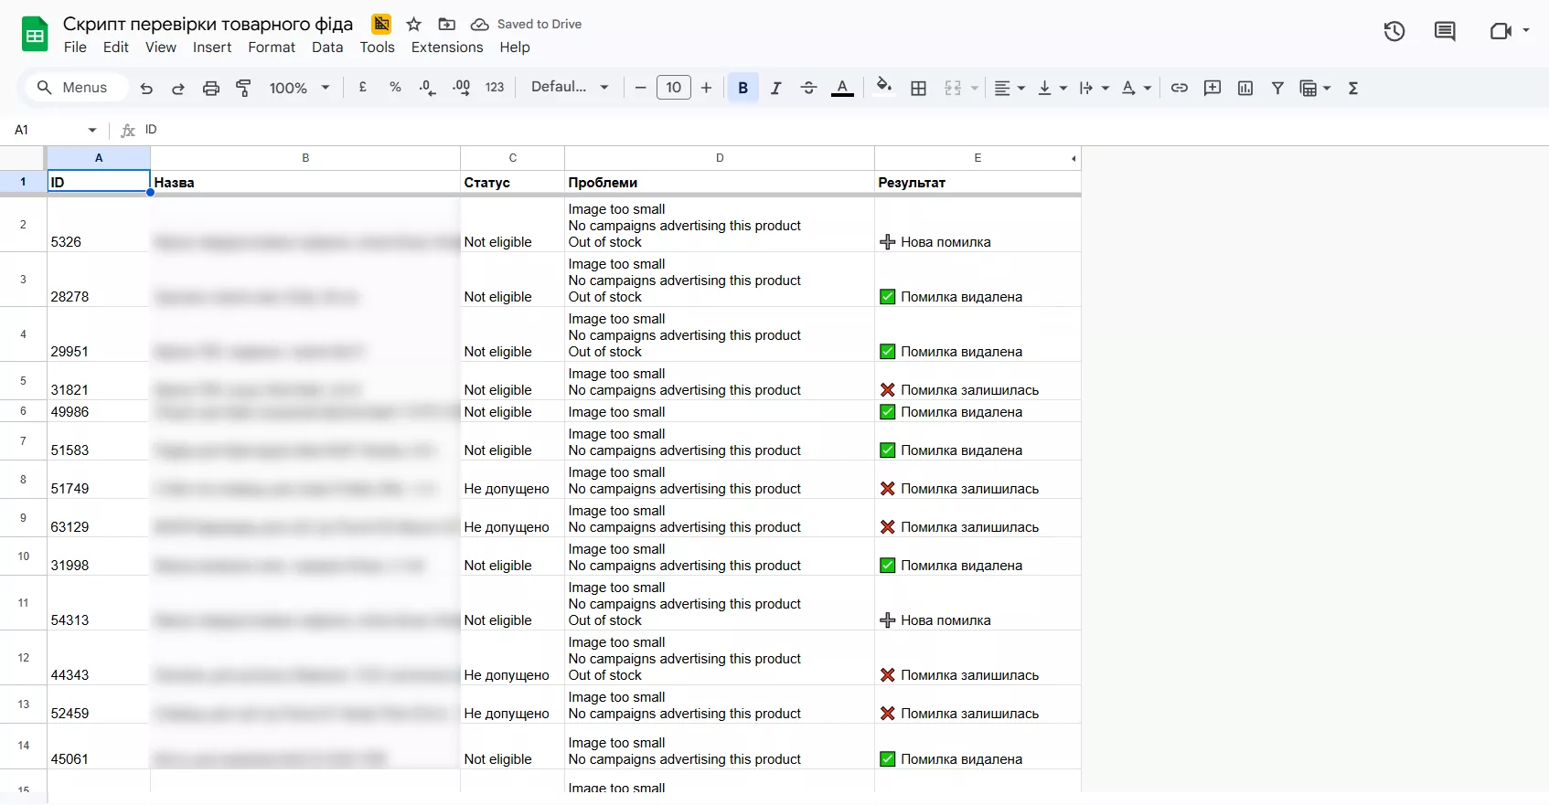The width and height of the screenshot is (1549, 805).
Task: Open the Default font dropdown
Action: click(570, 88)
